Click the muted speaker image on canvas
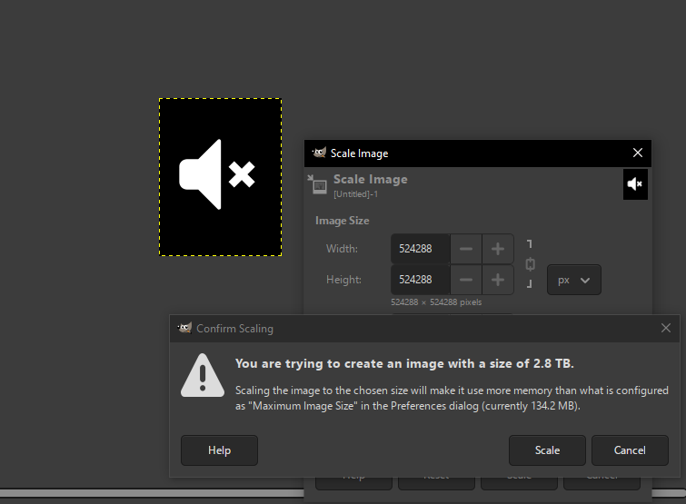Screen dimensions: 686x504 tap(220, 177)
